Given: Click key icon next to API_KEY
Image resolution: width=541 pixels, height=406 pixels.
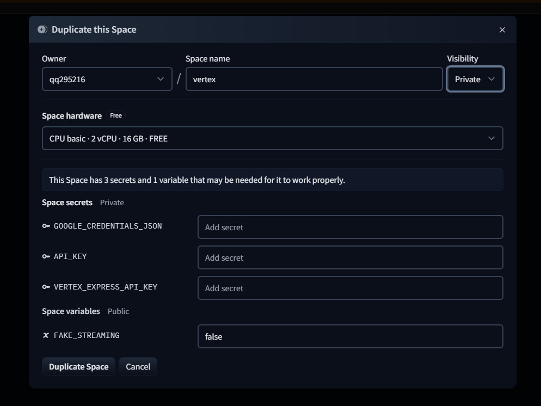Looking at the screenshot, I should click(46, 256).
